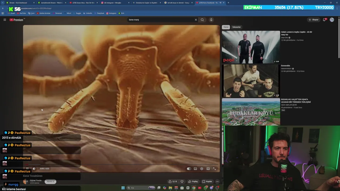
Task: Pause the Kene Tezahüratı video
Action: click(27, 168)
